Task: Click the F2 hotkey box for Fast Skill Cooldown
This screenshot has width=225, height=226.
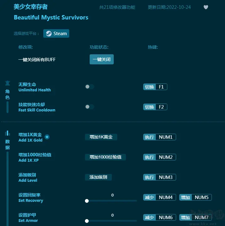Action: tap(161, 107)
